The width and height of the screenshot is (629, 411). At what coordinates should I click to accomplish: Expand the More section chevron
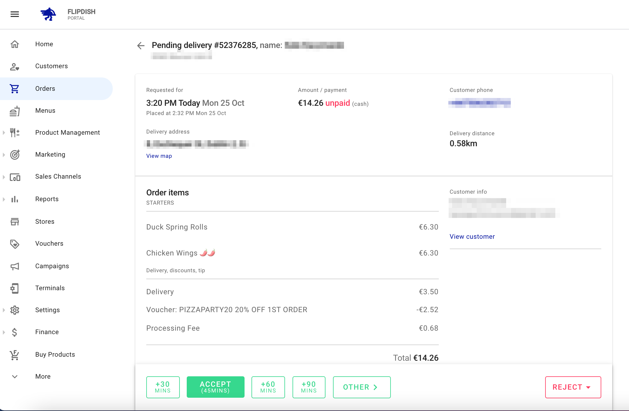15,377
